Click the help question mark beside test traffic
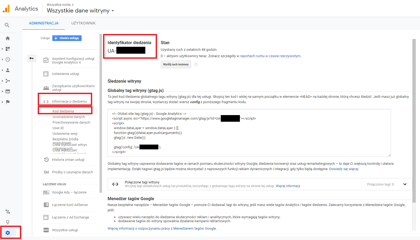 click(x=196, y=65)
